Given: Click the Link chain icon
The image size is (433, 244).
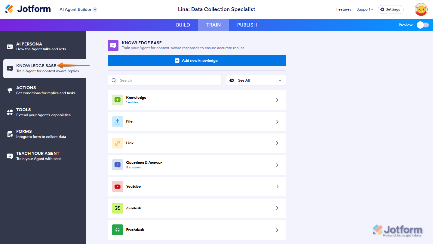Looking at the screenshot, I should coord(118,143).
